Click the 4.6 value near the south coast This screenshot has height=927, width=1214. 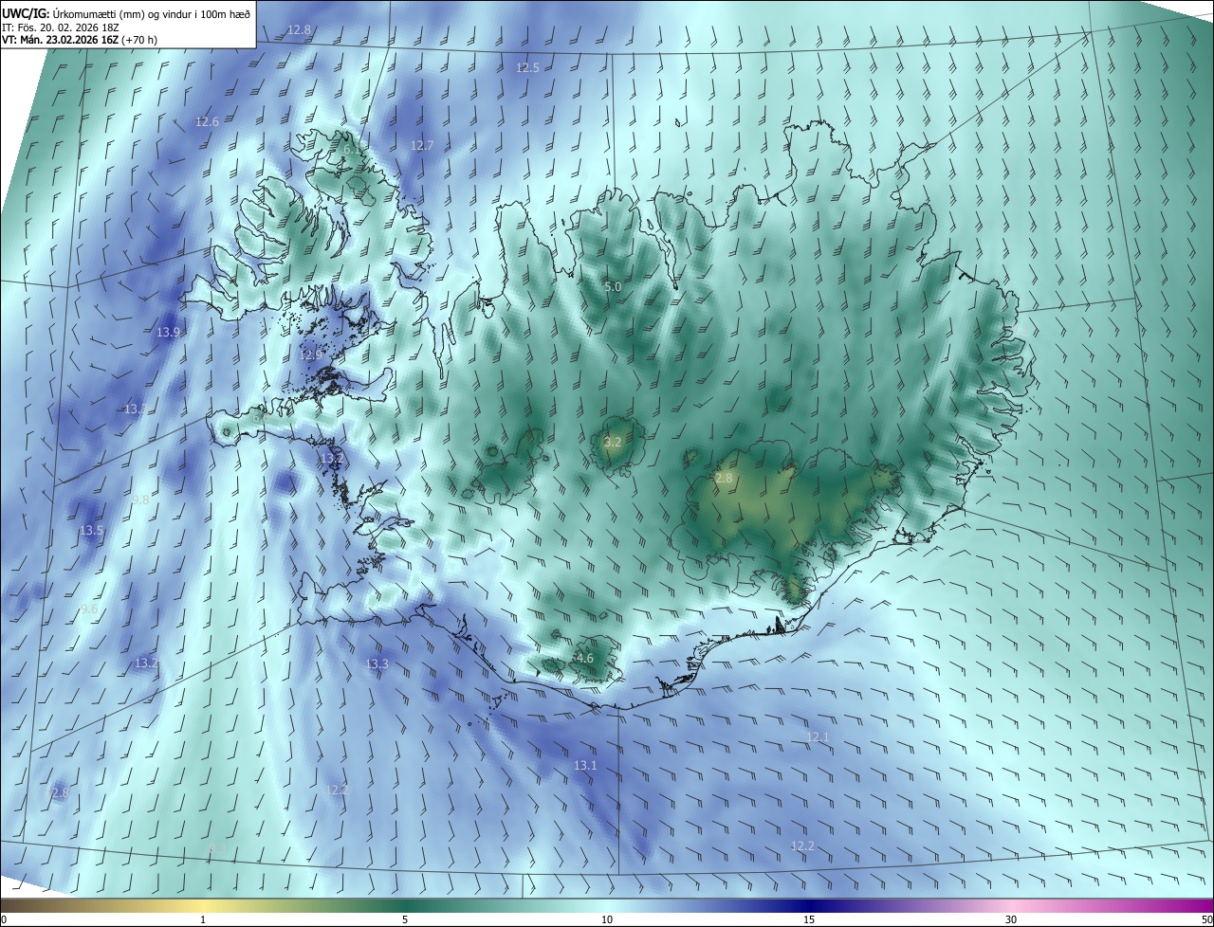pyautogui.click(x=584, y=658)
